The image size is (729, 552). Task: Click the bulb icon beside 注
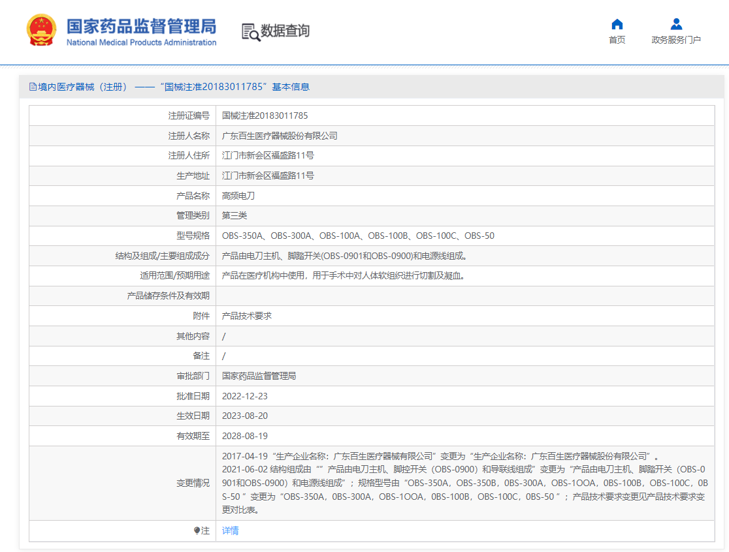point(197,530)
